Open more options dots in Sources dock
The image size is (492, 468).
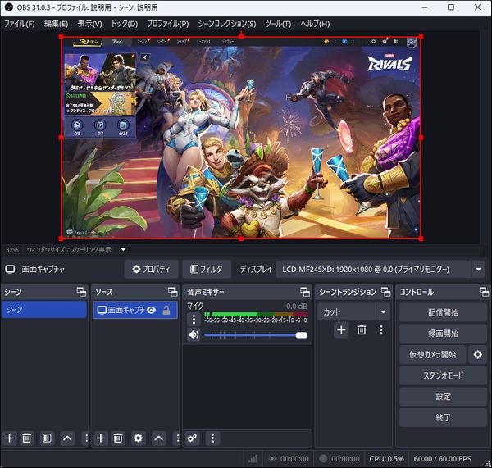[x=178, y=438]
